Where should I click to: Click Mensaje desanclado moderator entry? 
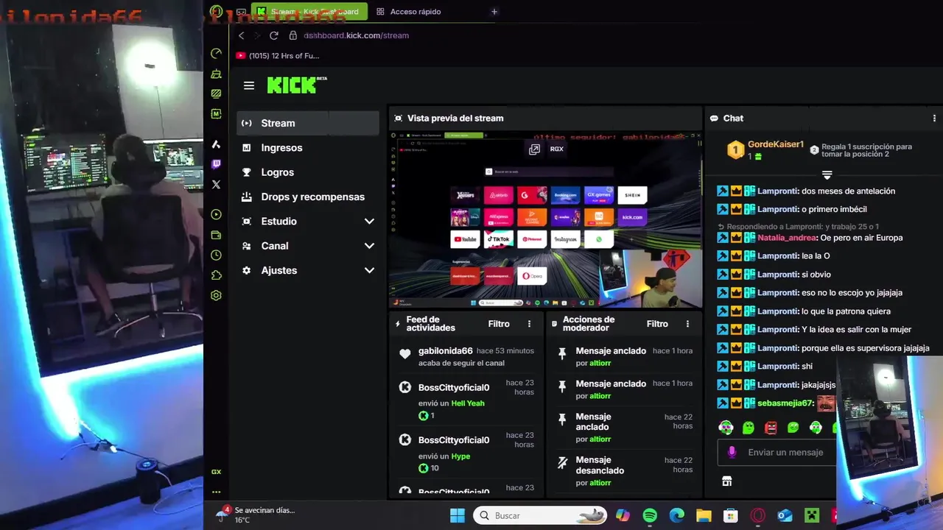(x=600, y=465)
